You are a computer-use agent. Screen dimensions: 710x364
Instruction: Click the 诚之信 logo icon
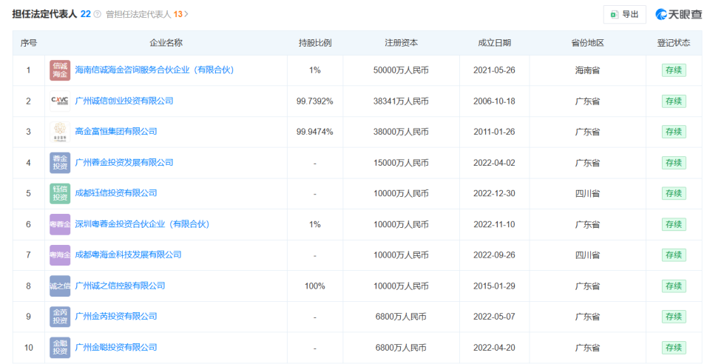coord(60,286)
